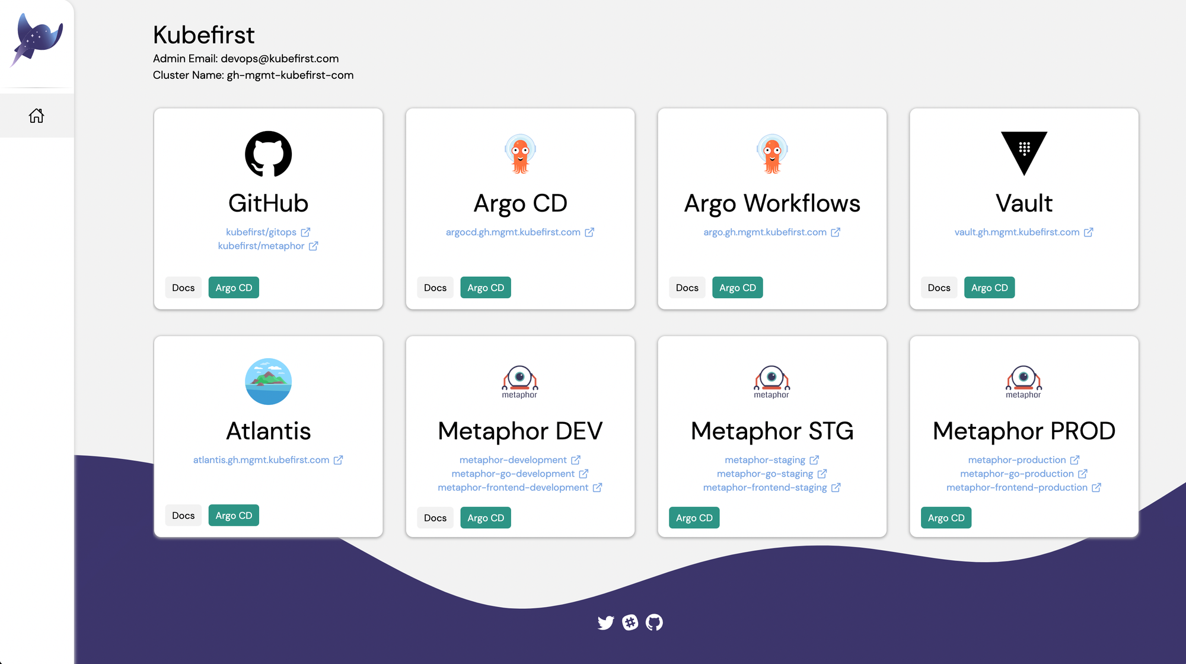Open the metaphor-staging link

pos(765,459)
